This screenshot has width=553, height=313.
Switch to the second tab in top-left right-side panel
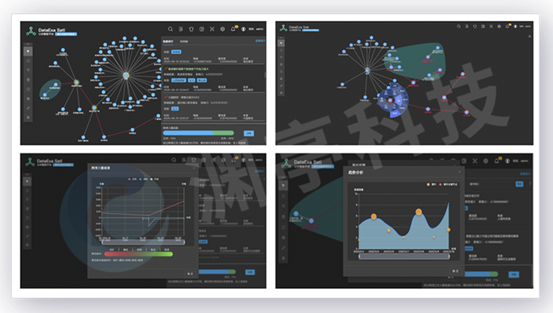(184, 41)
